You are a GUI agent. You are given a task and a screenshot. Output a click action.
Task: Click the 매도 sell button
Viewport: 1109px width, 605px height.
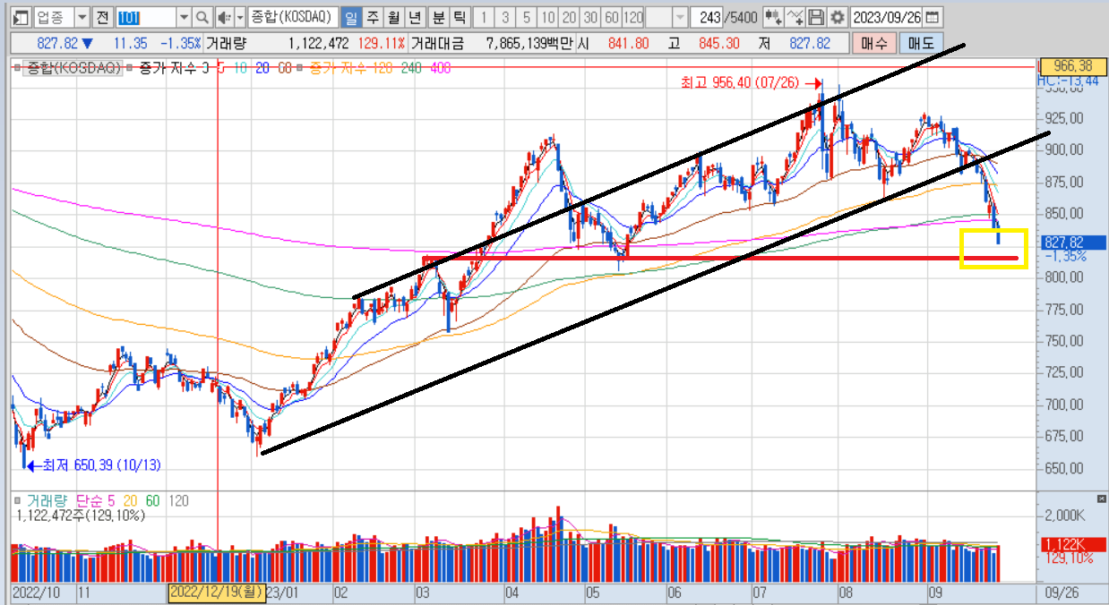[x=919, y=43]
